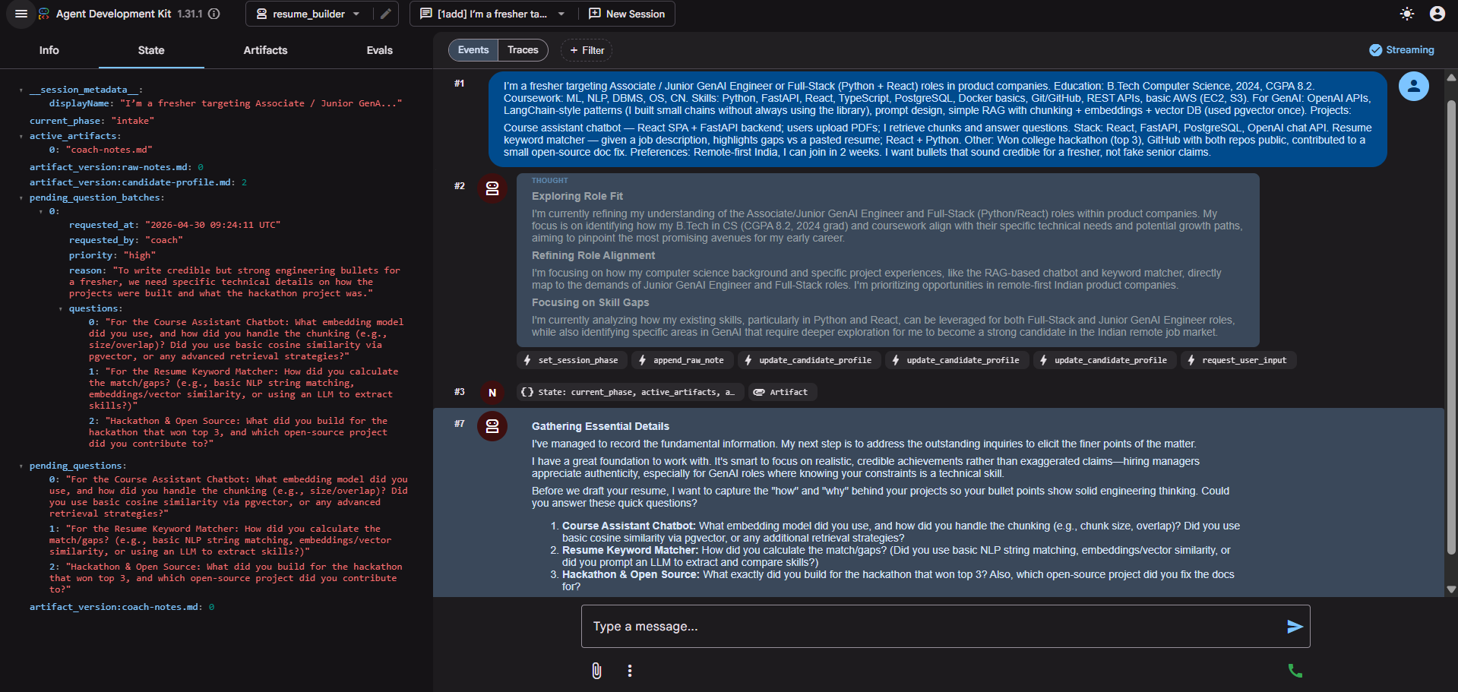Image resolution: width=1458 pixels, height=692 pixels.
Task: Select the artifact_version:raw-notes.md row
Action: (116, 167)
